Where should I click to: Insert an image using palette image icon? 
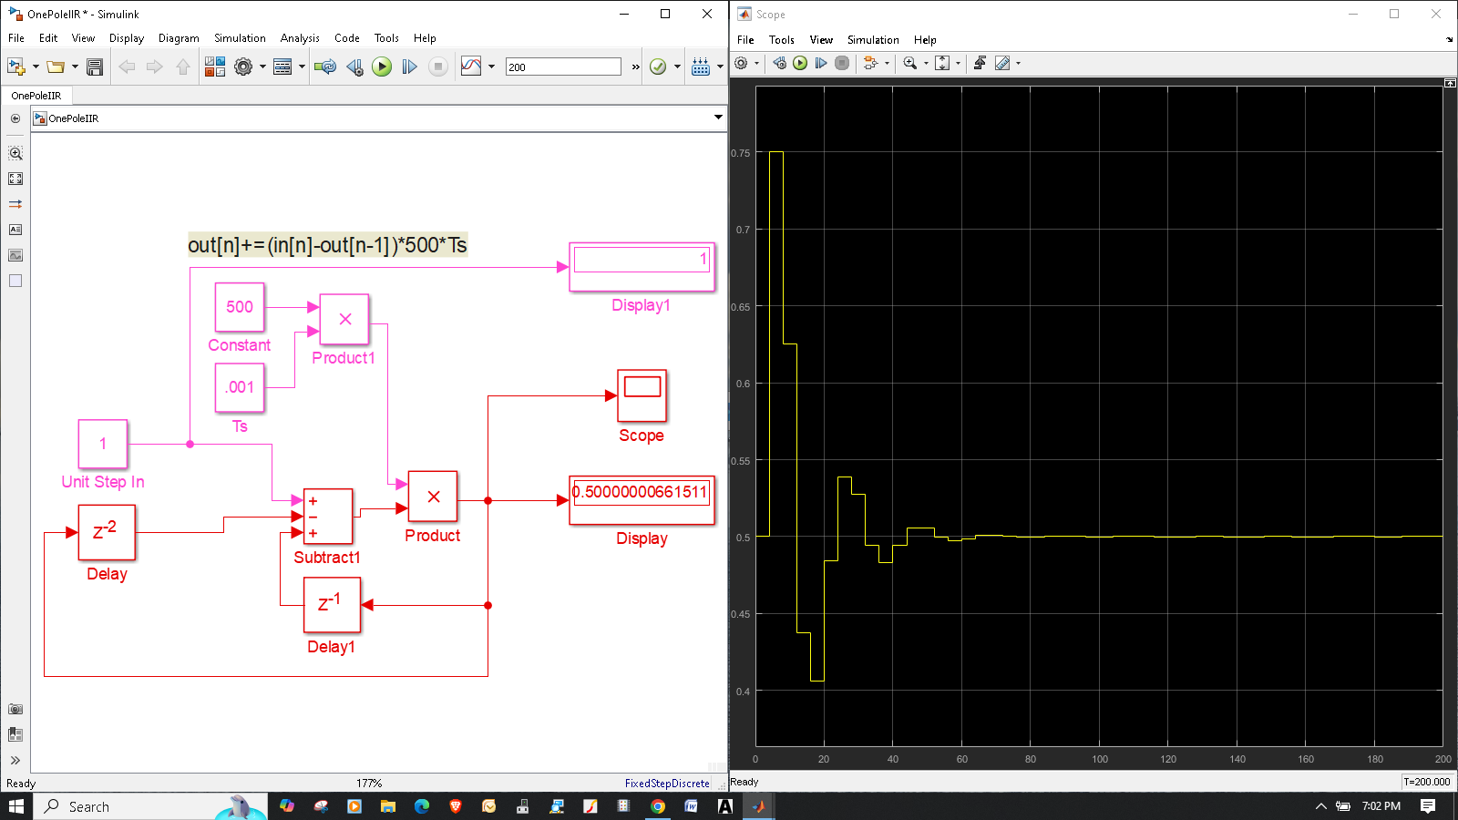click(x=15, y=255)
